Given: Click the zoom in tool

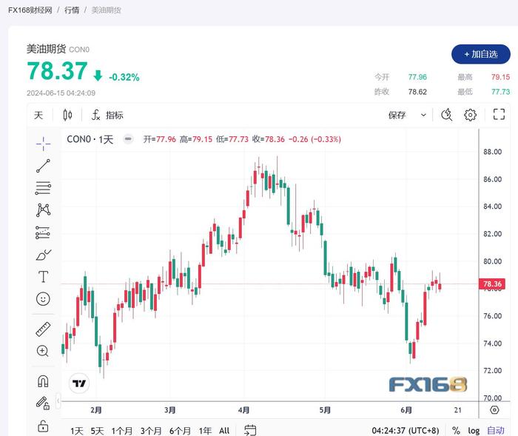Looking at the screenshot, I should pyautogui.click(x=43, y=351).
